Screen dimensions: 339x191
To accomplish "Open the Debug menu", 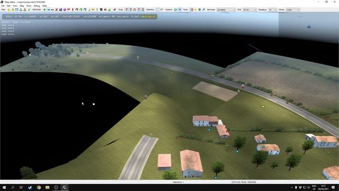I will [37, 6].
